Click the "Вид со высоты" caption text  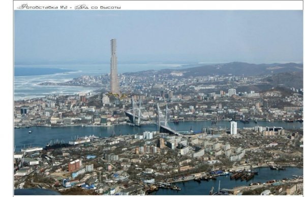click(98, 7)
